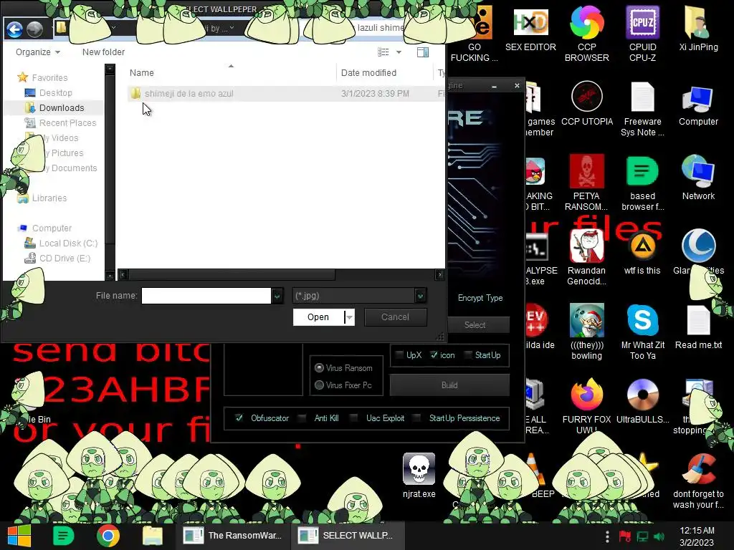Launch Chrome from the taskbar
This screenshot has height=550, width=734.
108,536
